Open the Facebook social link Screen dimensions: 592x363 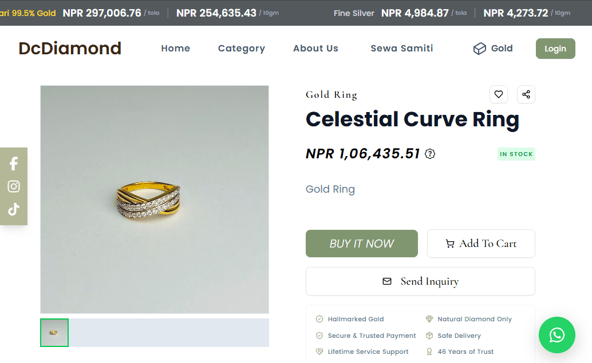click(14, 163)
